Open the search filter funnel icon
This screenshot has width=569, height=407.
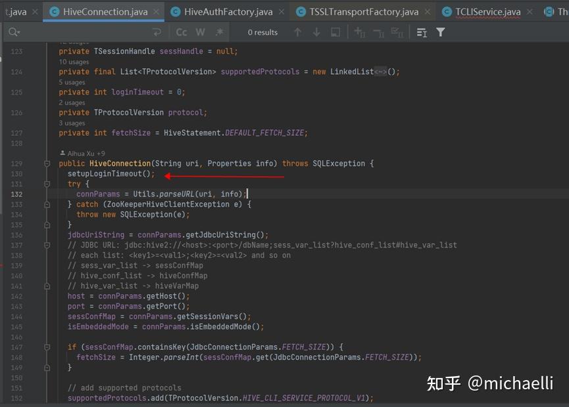440,32
